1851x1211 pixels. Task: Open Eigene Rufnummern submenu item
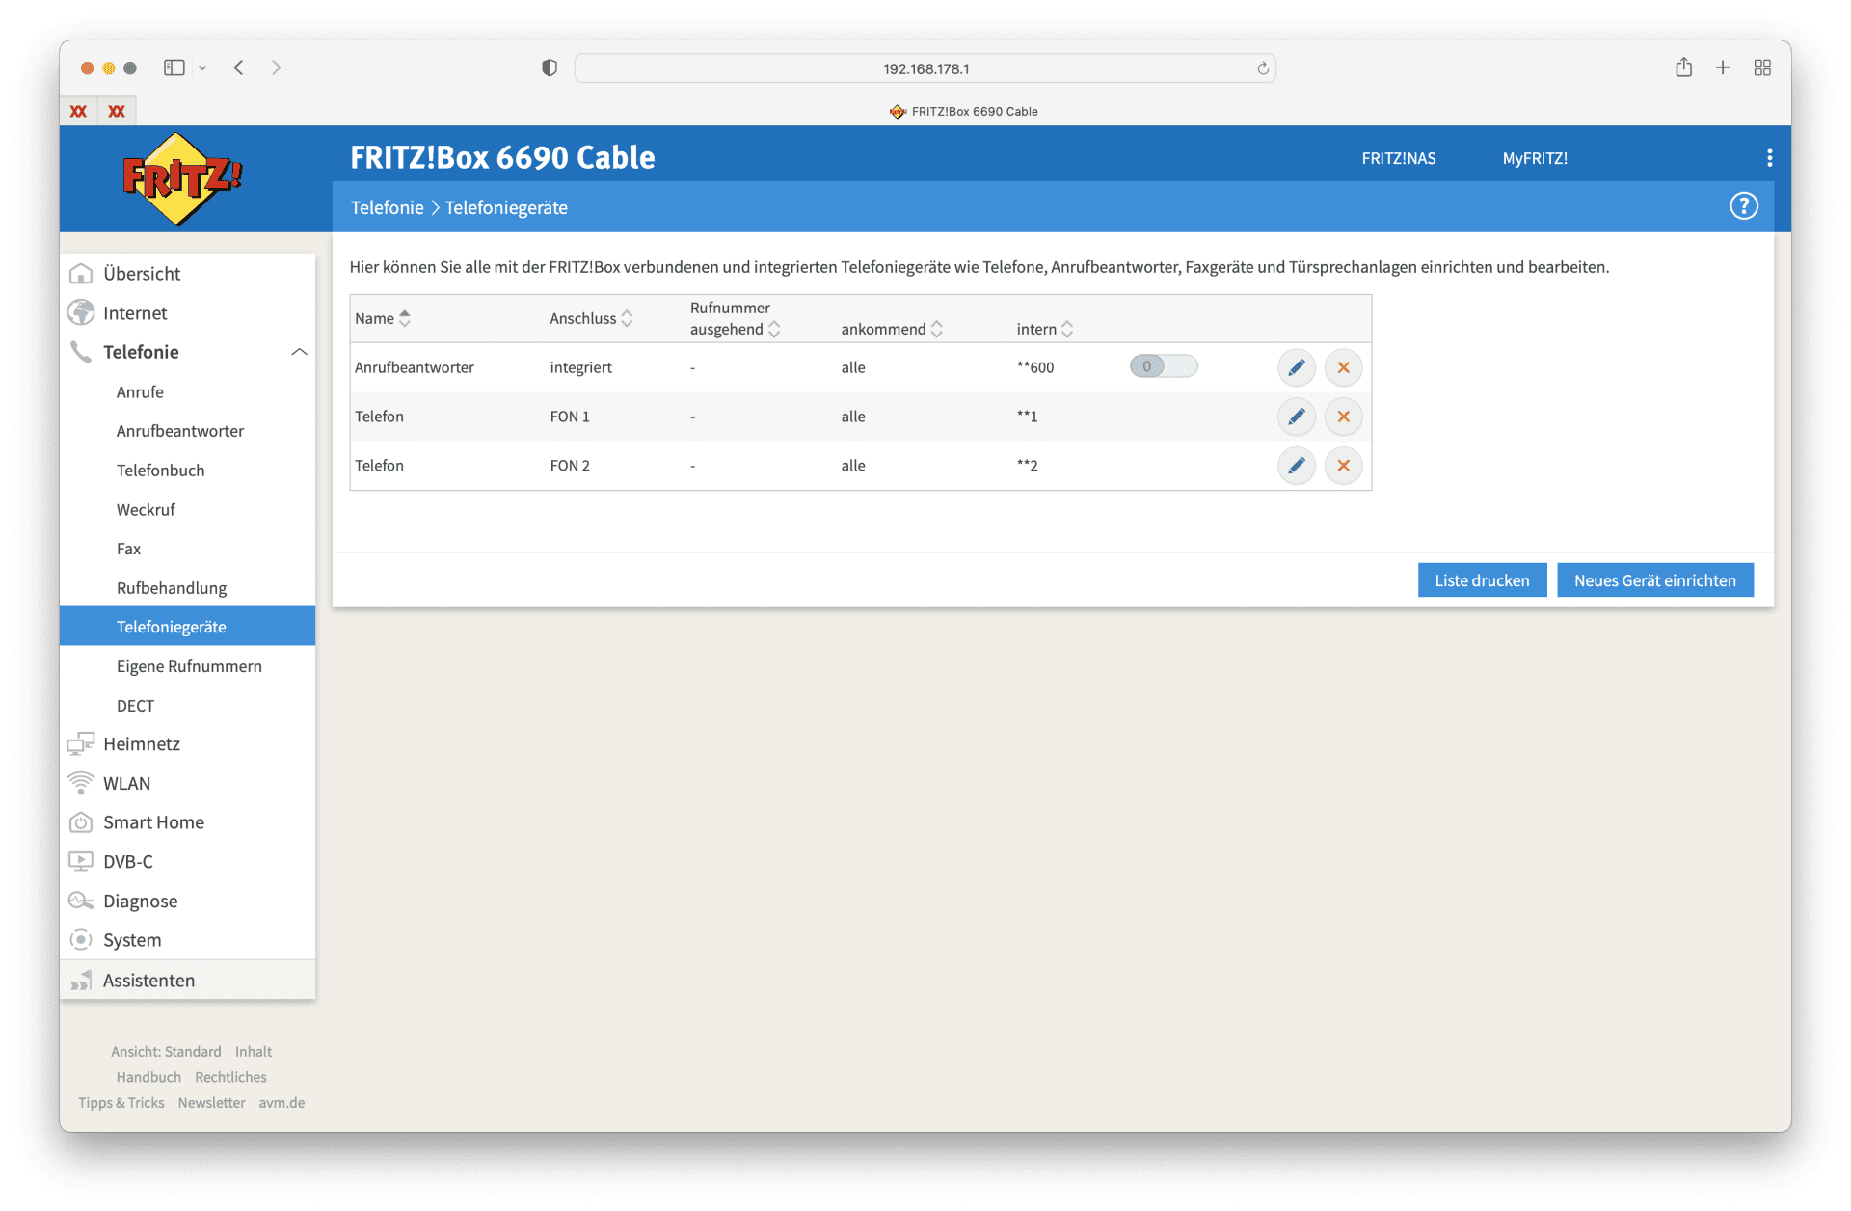[x=187, y=666]
